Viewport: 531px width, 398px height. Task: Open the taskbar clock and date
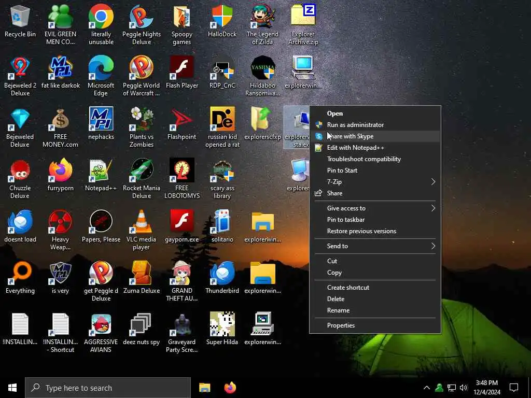coord(487,388)
